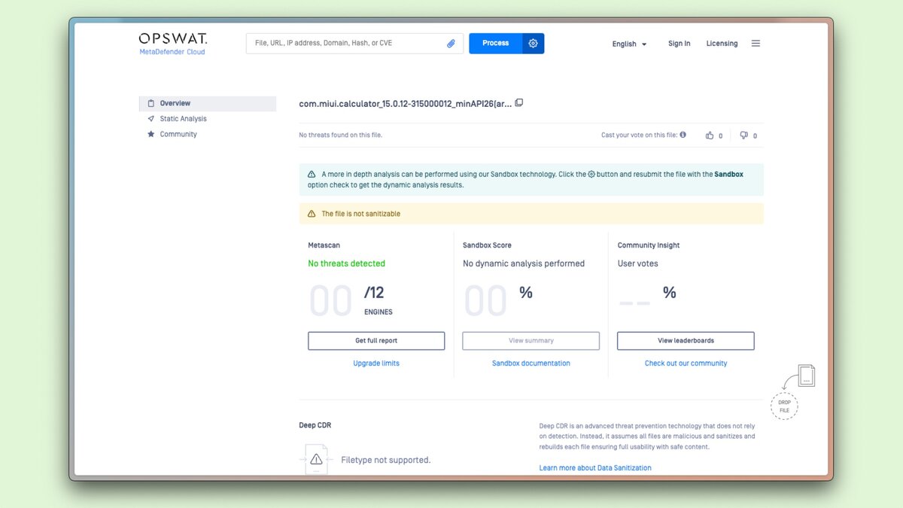Click 'No threats detected' green text
Screen dimensions: 903x508
(346, 263)
